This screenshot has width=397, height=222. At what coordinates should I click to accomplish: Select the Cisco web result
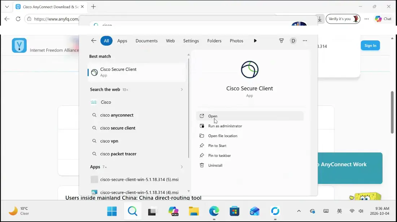[137, 102]
